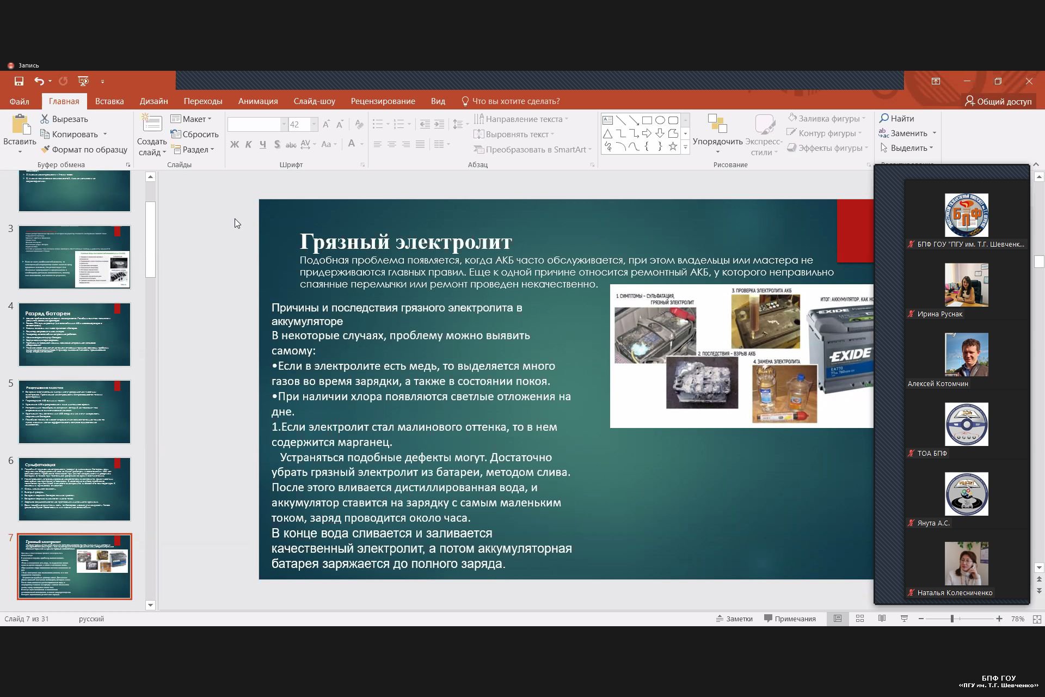Screen dimensions: 1045x697
Task: Select the rectangle shape in shapes gallery
Action: point(647,120)
